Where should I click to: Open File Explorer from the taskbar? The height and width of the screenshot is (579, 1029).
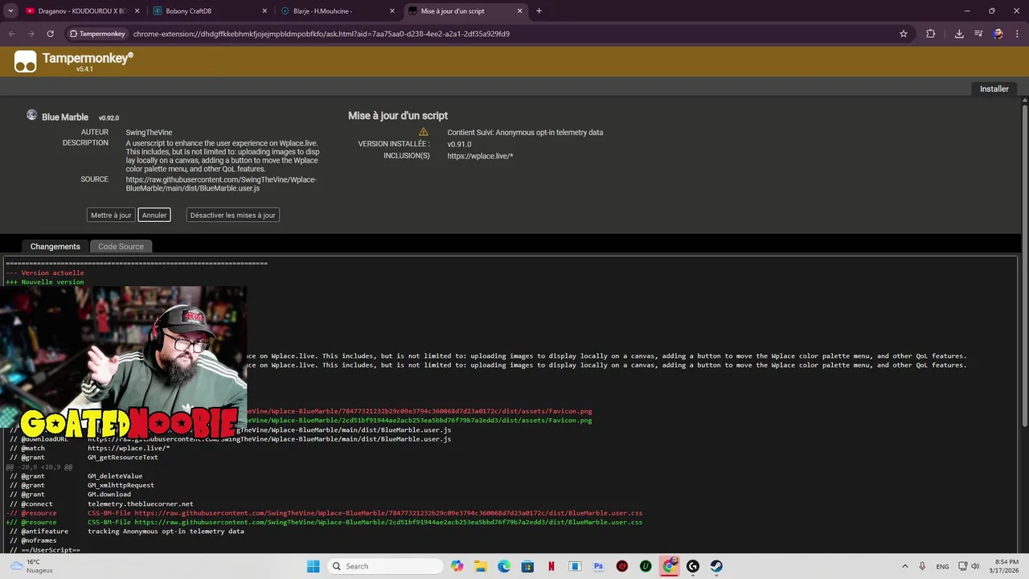coord(481,566)
